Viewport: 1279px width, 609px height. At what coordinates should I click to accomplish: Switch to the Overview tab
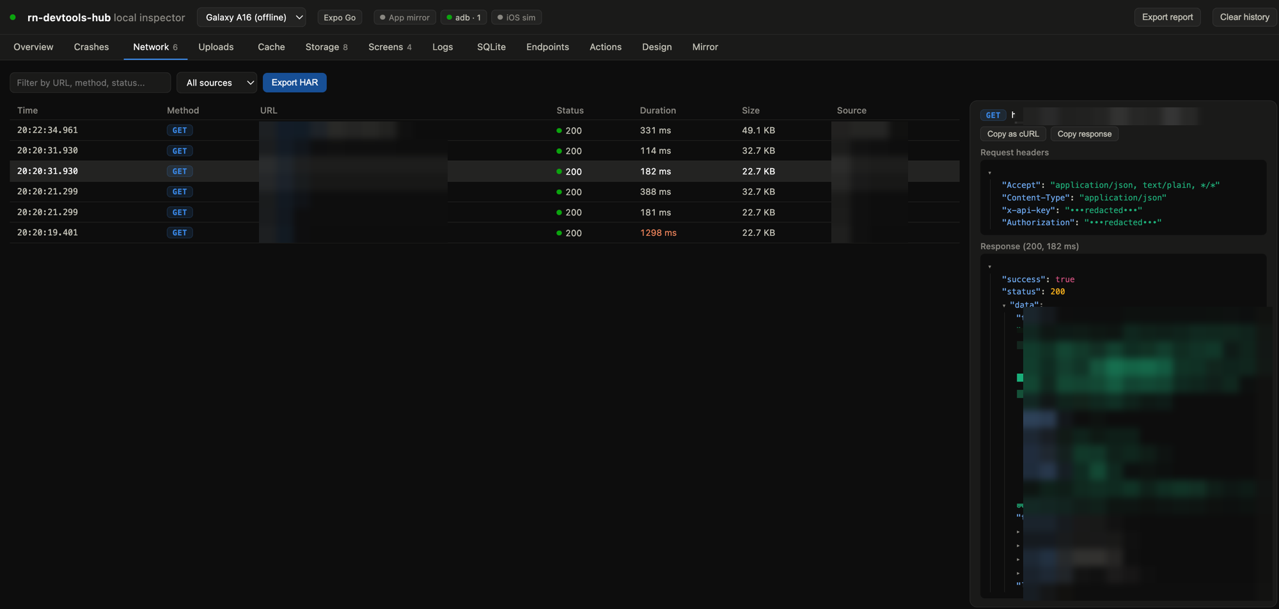click(x=33, y=47)
